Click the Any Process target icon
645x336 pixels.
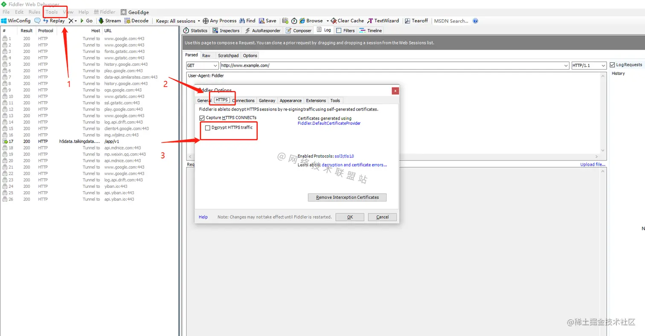206,20
